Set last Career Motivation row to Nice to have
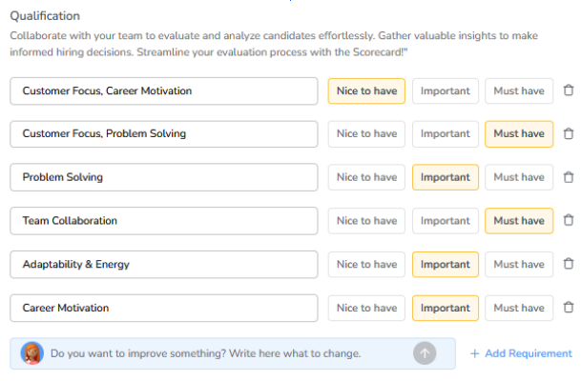581x381 pixels. click(x=366, y=308)
